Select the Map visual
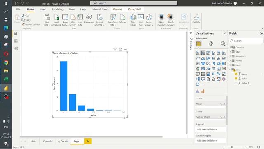The height and width of the screenshot is (149, 264). (x=198, y=69)
